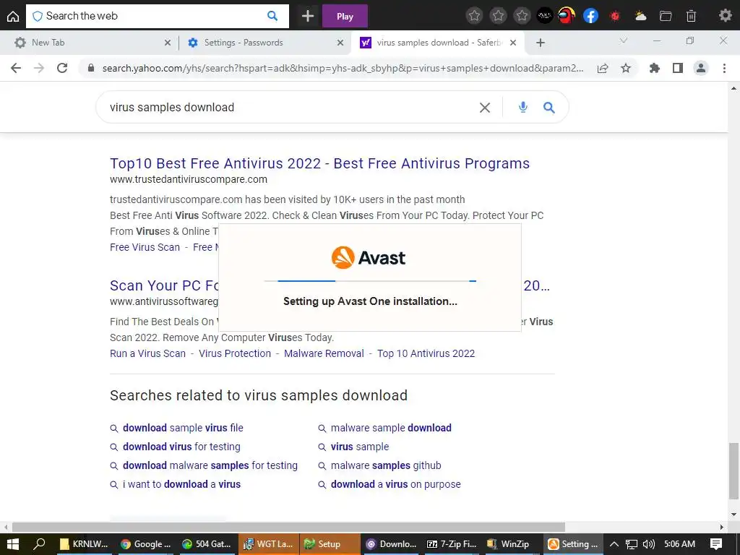Image resolution: width=740 pixels, height=555 pixels.
Task: Open the volume speaker tray icon
Action: coord(649,544)
